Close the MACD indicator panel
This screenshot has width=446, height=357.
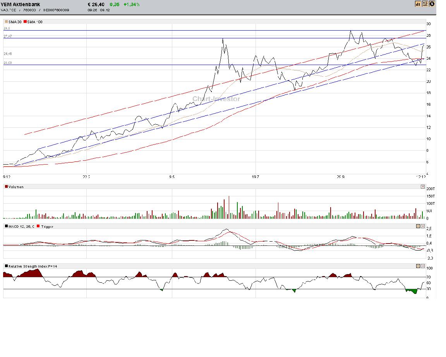click(423, 226)
